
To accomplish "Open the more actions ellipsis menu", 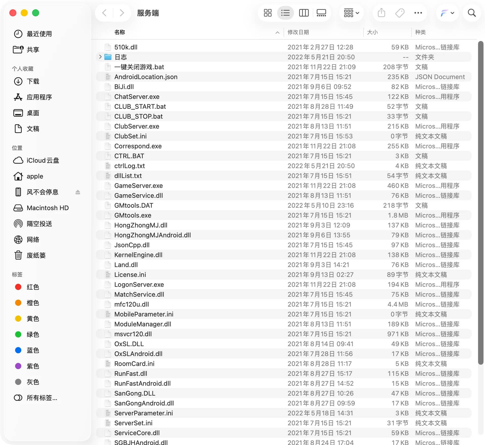I will coord(418,13).
